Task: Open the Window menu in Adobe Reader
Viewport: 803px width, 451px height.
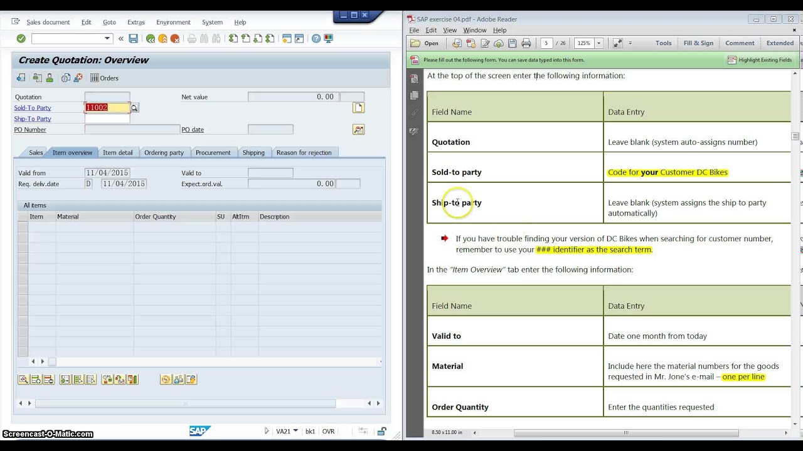Action: click(474, 30)
